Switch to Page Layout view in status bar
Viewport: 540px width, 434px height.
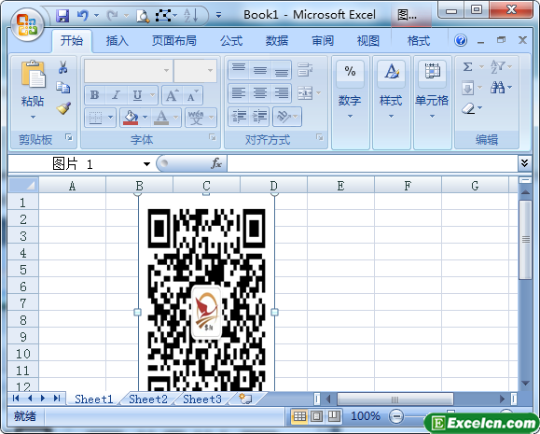(x=317, y=416)
